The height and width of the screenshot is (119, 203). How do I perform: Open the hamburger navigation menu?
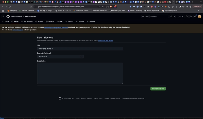pyautogui.click(x=3, y=16)
